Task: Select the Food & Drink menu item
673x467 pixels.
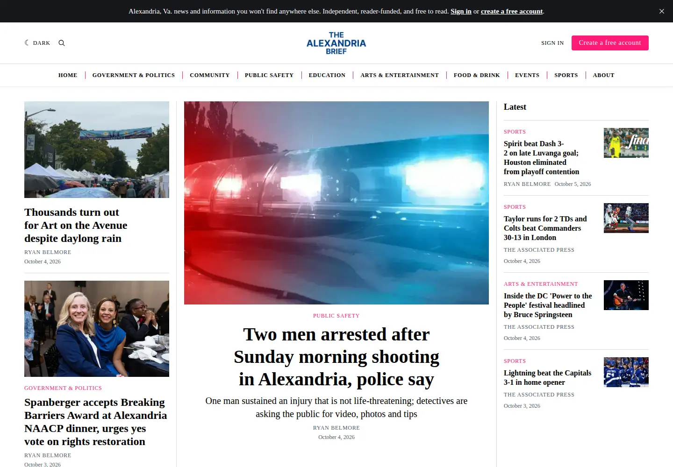Action: tap(477, 75)
